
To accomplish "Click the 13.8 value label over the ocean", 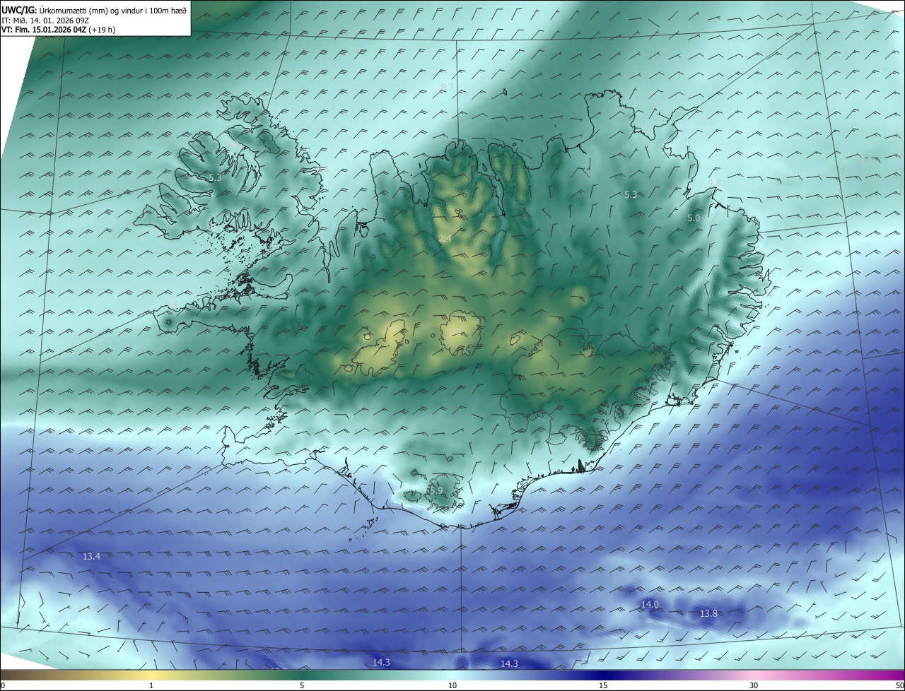I will click(x=708, y=614).
